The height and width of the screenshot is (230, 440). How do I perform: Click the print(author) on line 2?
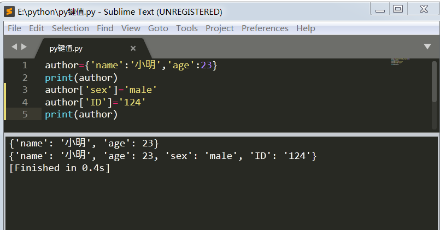[81, 78]
